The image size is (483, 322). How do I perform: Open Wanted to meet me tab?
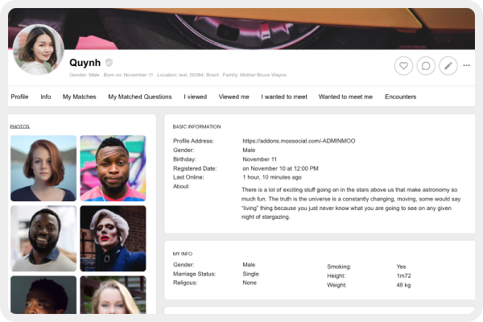[345, 97]
